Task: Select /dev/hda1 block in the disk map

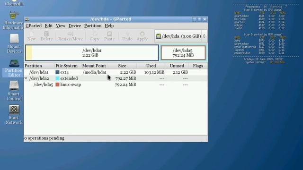Action: (x=92, y=52)
